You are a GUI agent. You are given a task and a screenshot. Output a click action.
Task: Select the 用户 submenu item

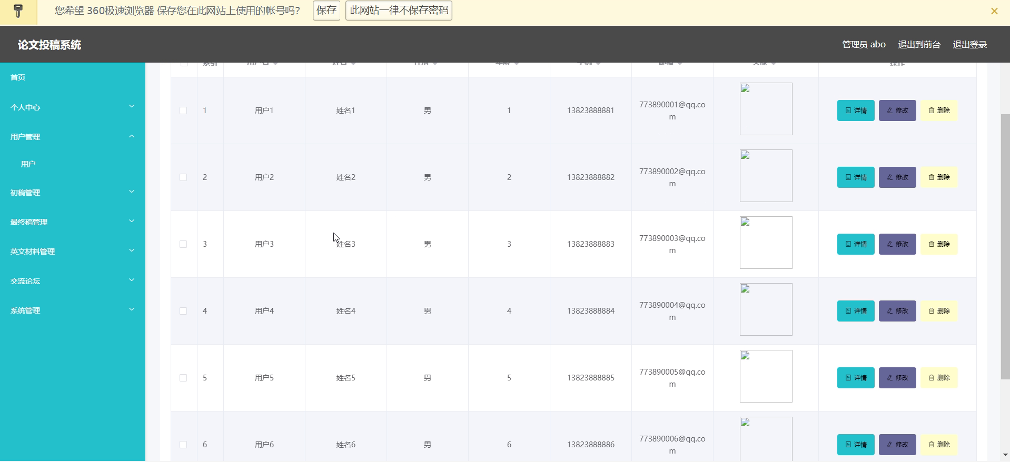28,164
